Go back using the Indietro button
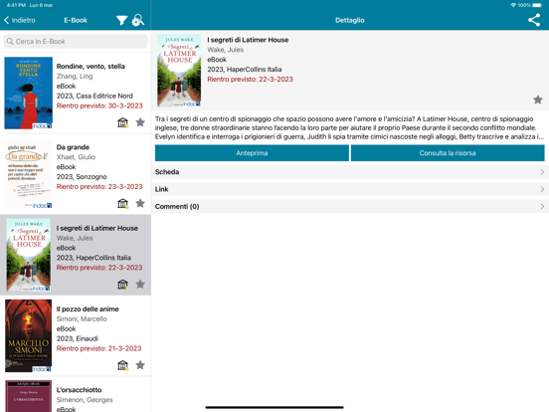Viewport: 549px width, 412px height. [20, 20]
